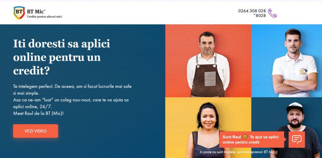Open the "Sunt Raul" chat bubble message
322x158 pixels.
(x=252, y=139)
